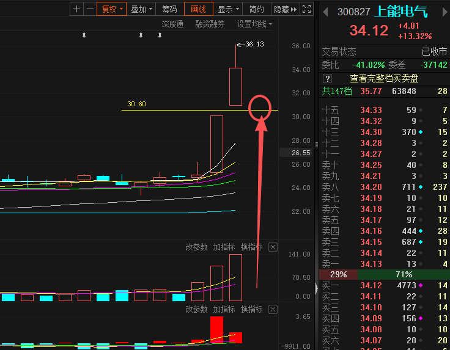The height and width of the screenshot is (350, 450).
Task: Click panel splitter grip handle
Action: pyautogui.click(x=316, y=145)
